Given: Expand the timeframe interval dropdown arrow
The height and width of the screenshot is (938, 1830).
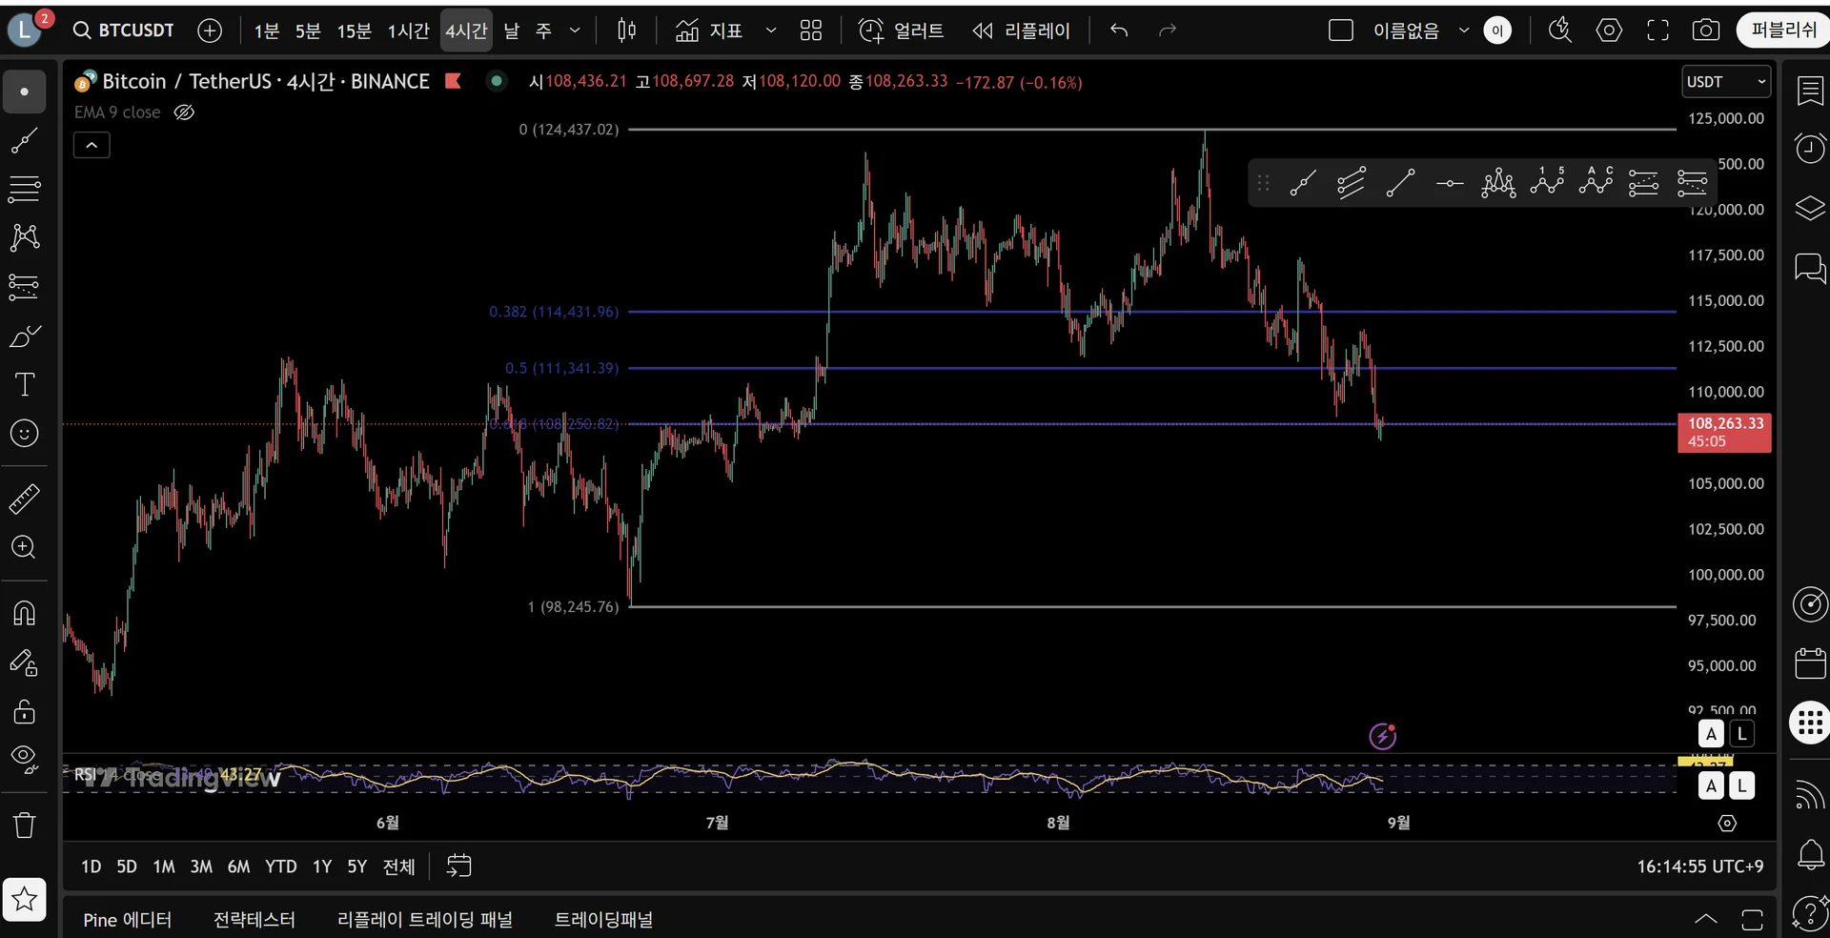Looking at the screenshot, I should (x=575, y=31).
